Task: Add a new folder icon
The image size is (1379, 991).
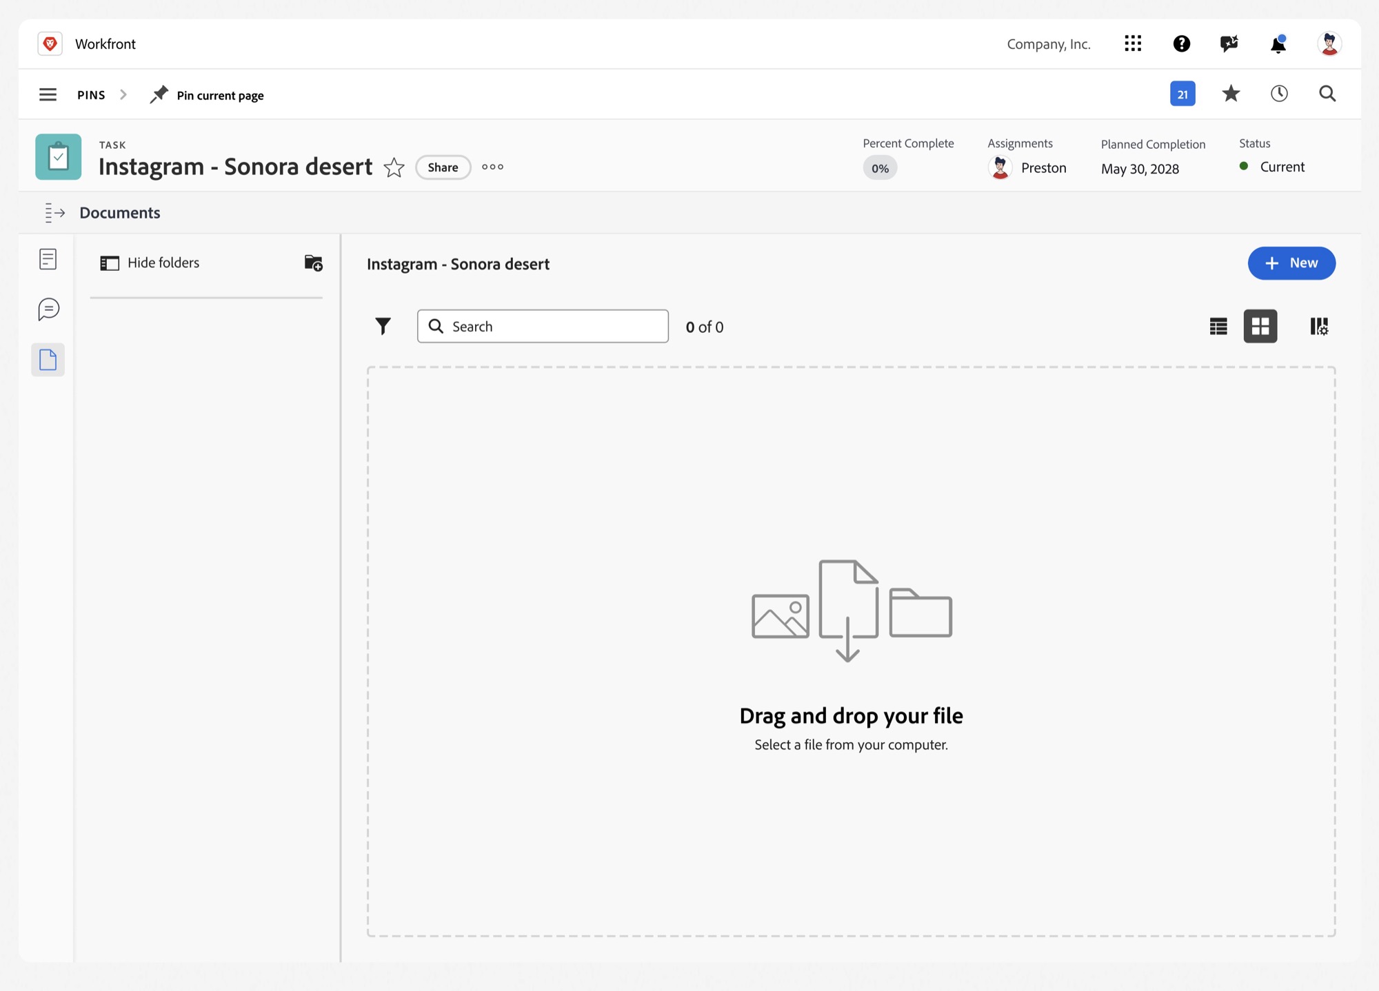Action: tap(313, 263)
